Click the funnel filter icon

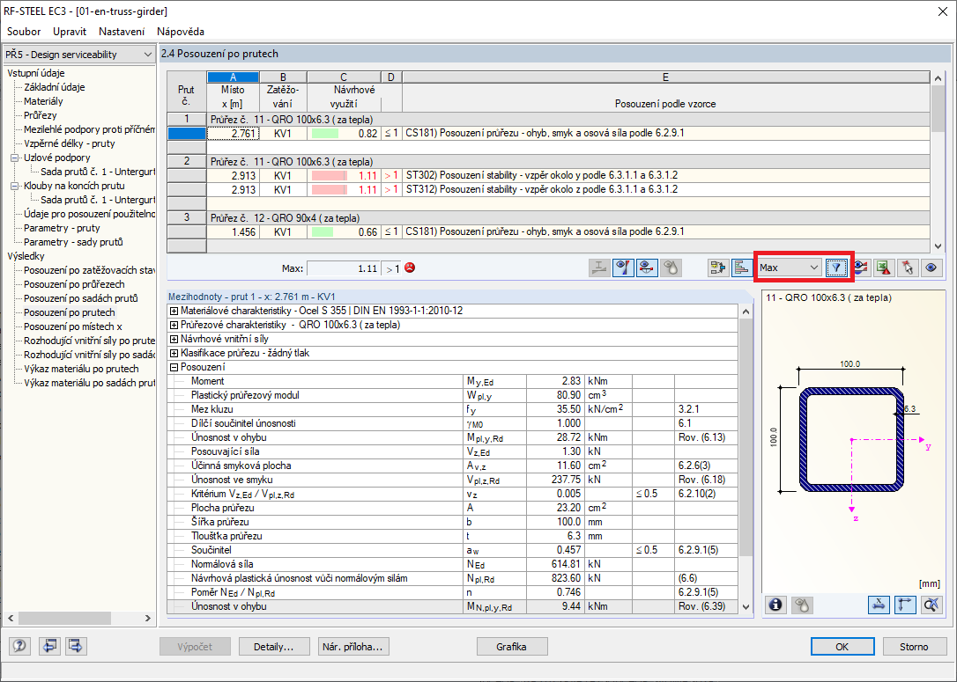pos(836,268)
